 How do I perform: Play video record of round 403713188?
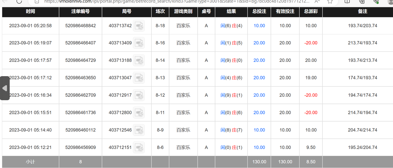[139, 60]
